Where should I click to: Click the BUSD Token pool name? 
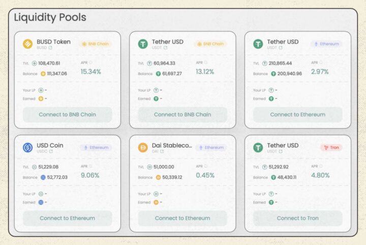pos(53,42)
